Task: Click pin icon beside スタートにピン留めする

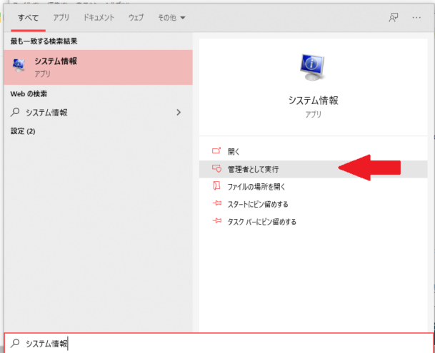Action: point(216,203)
